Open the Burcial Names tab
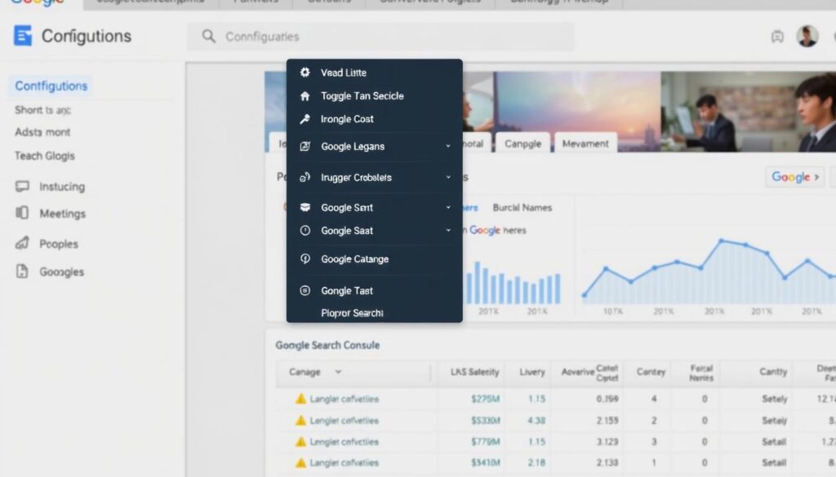Viewport: 836px width, 477px height. [x=522, y=208]
